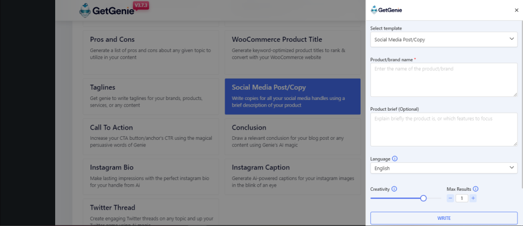
Task: Click the Max Results number field
Action: click(x=462, y=198)
